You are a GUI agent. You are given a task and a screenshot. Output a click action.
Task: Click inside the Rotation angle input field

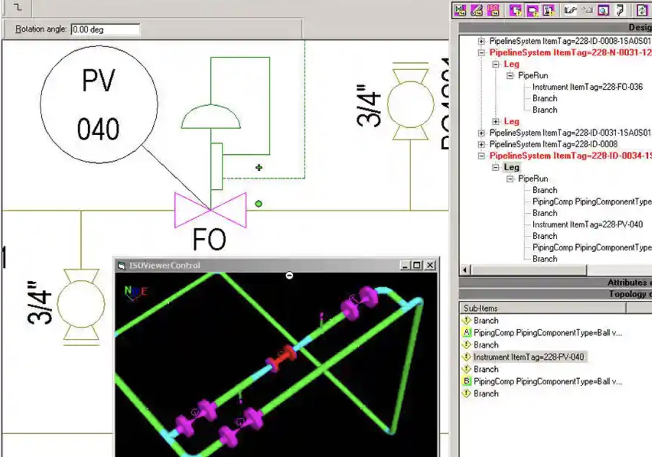point(105,29)
